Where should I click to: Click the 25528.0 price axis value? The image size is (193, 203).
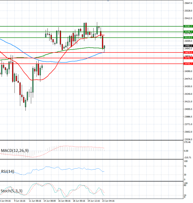(x=188, y=11)
